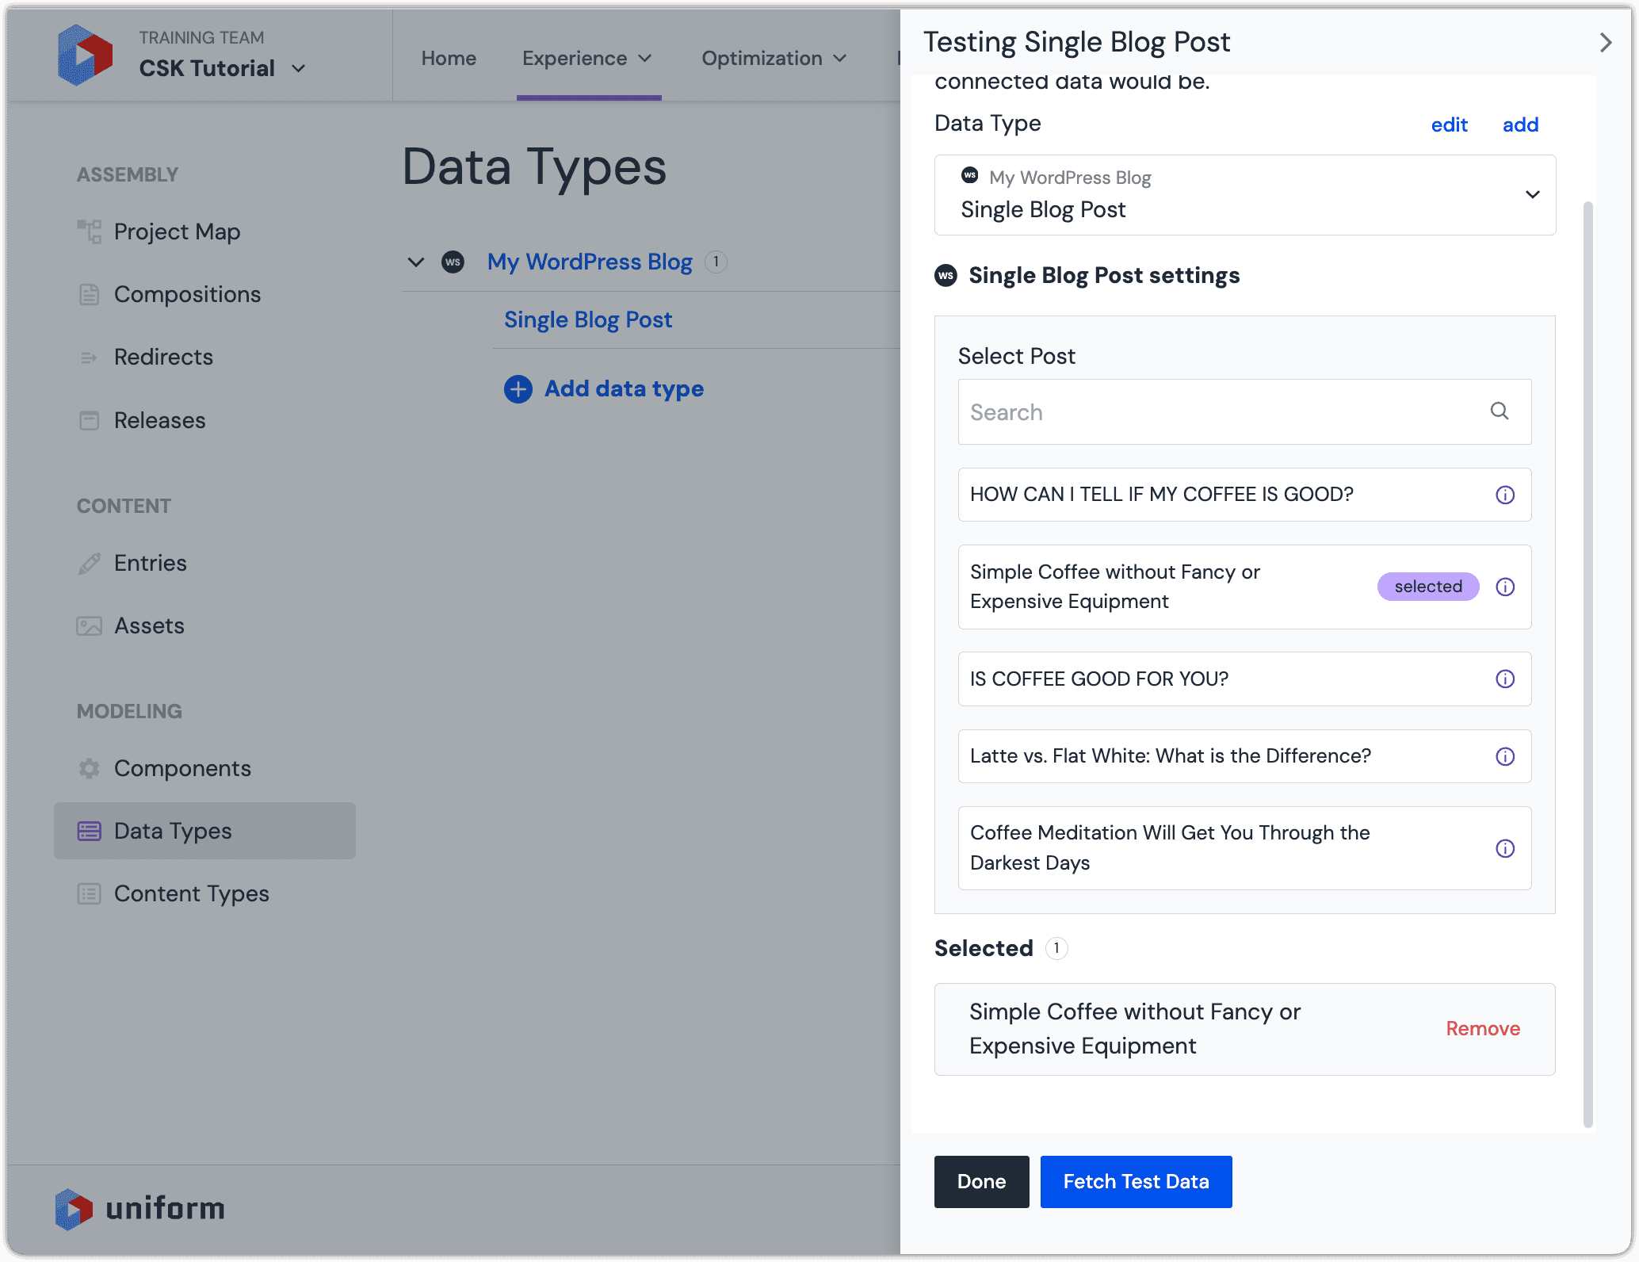Image resolution: width=1639 pixels, height=1262 pixels.
Task: Remove the selected Simple Coffee post
Action: tap(1483, 1029)
